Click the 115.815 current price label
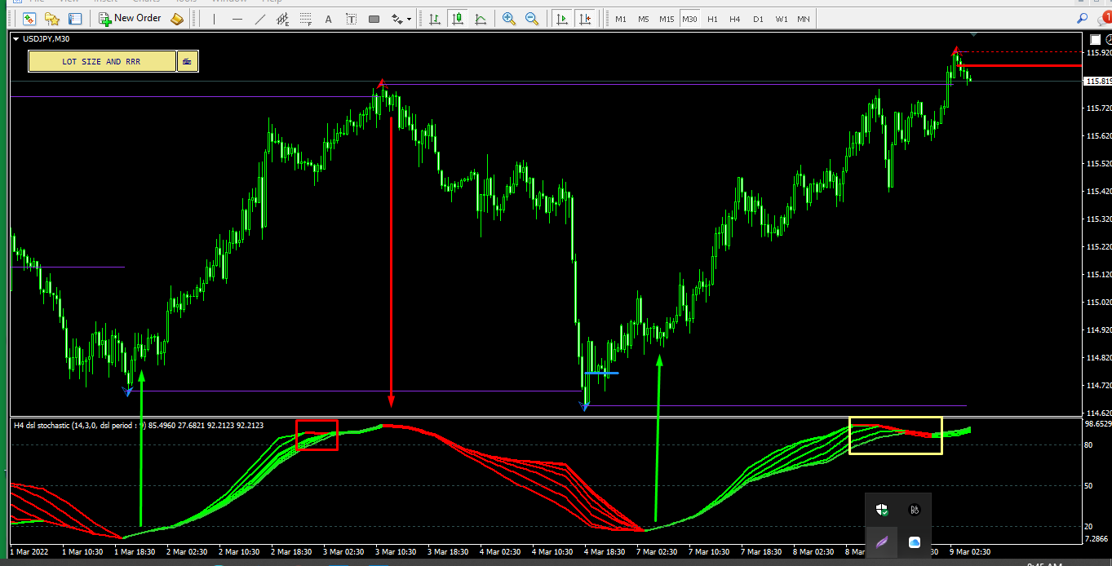This screenshot has width=1112, height=566. (x=1097, y=82)
